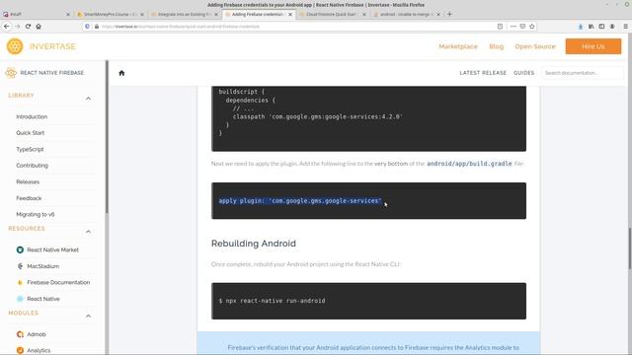Screen dimensions: 632x355
Task: Click the MacStadium icon in sidebar
Action: [x=20, y=266]
